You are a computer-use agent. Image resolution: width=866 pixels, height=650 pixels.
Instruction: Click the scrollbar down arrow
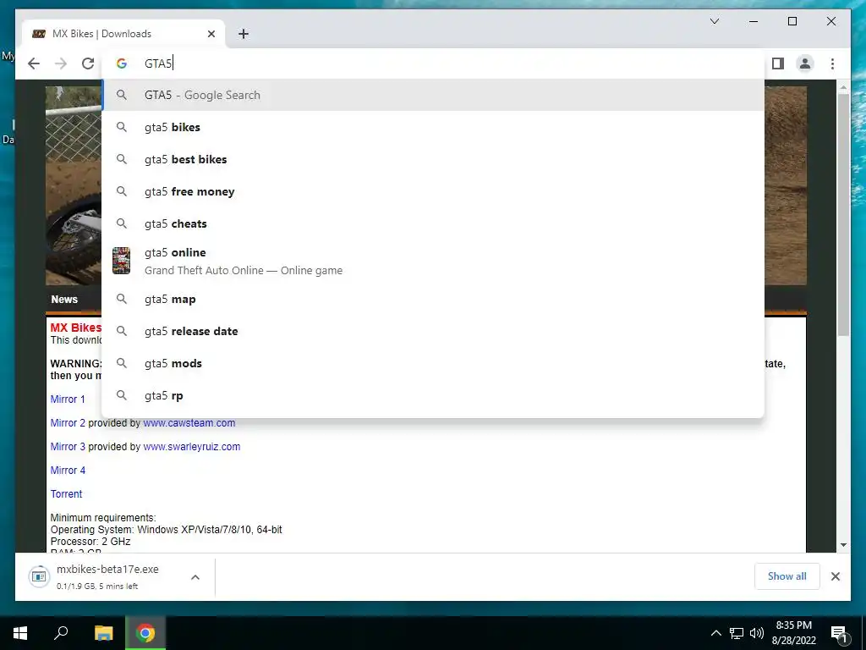(843, 545)
